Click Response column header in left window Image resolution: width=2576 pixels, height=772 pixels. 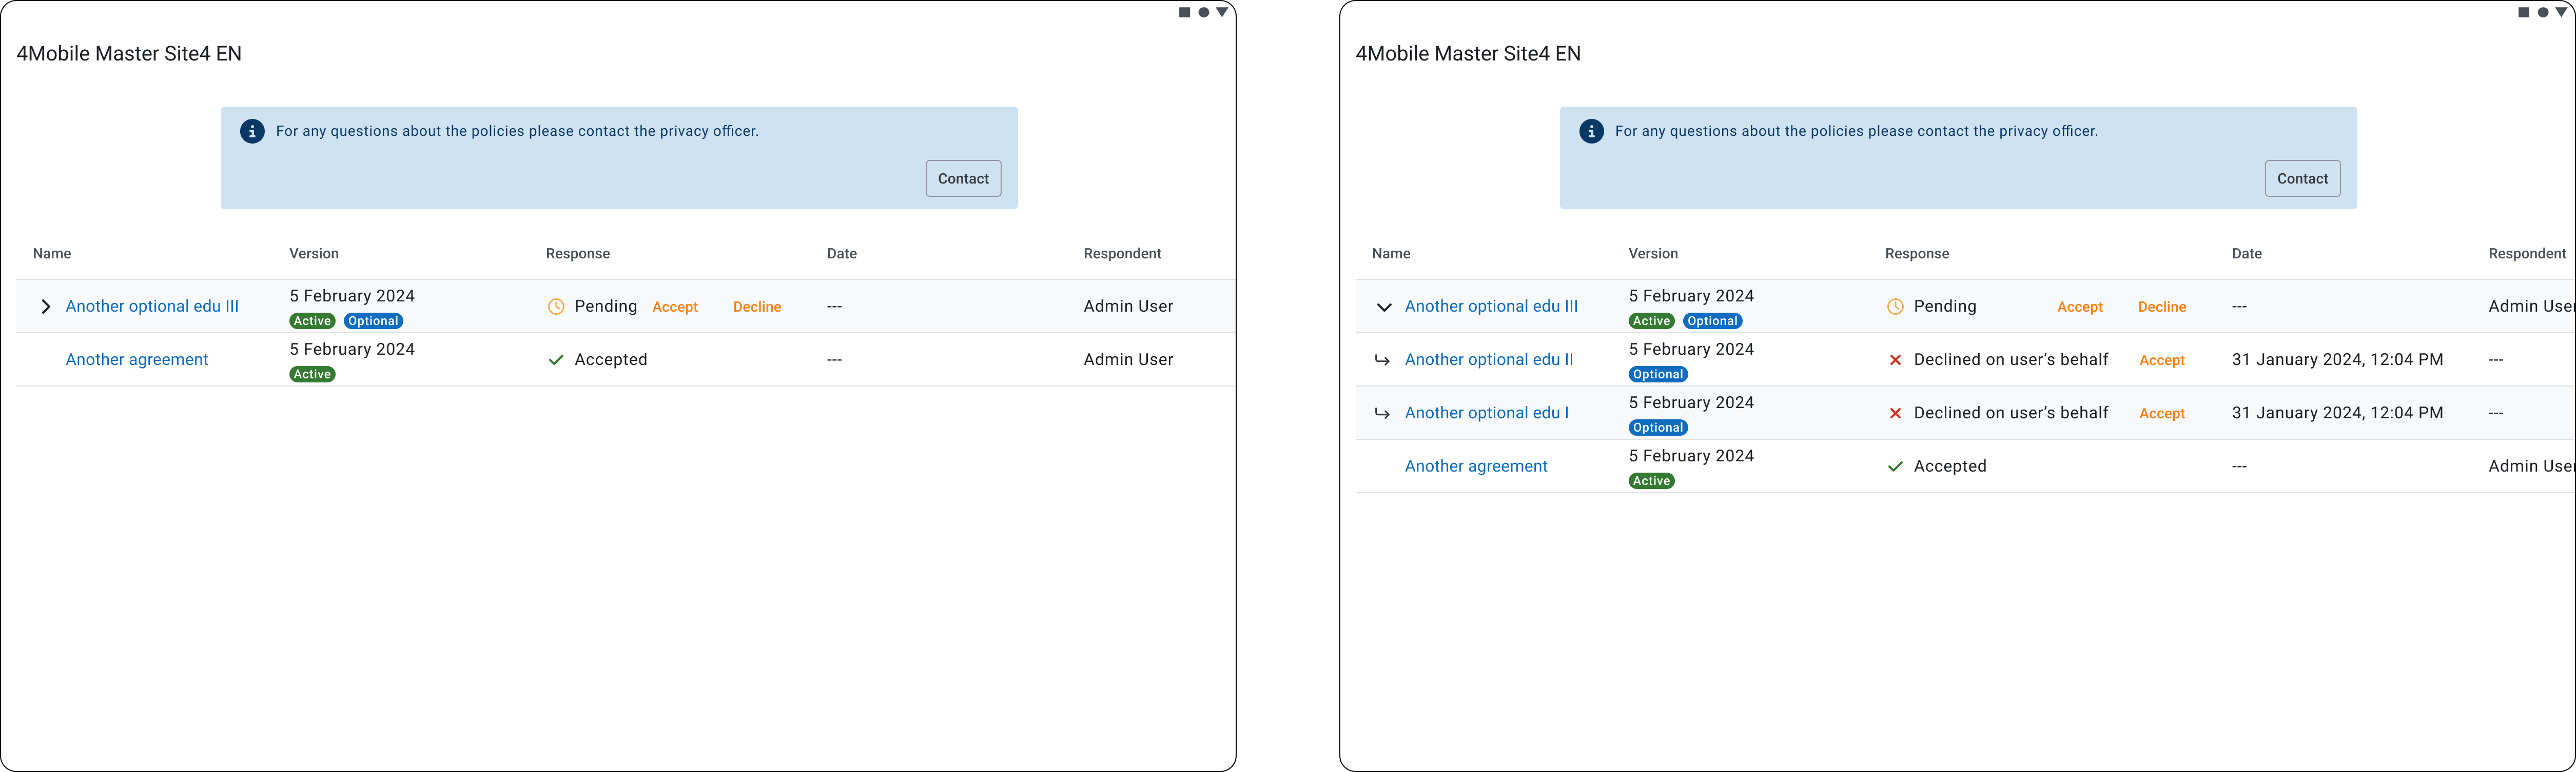point(578,254)
